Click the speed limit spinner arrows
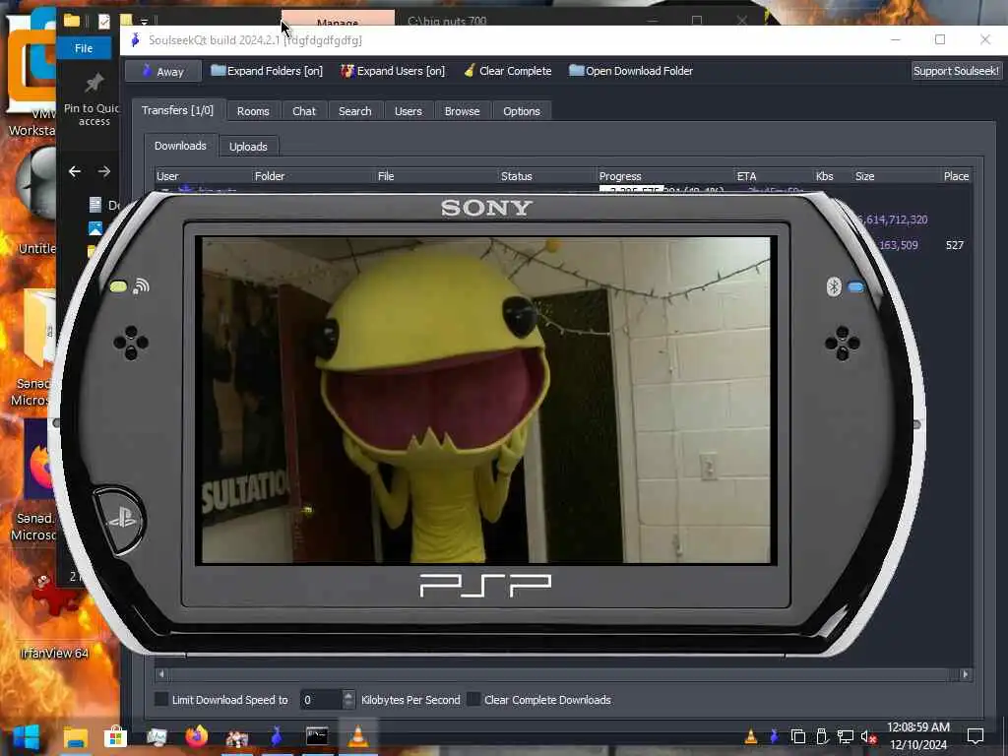Image resolution: width=1008 pixels, height=756 pixels. pos(348,700)
